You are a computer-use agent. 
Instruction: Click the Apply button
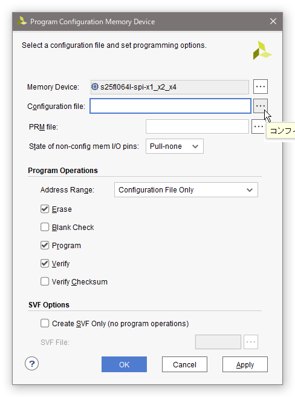(x=245, y=364)
